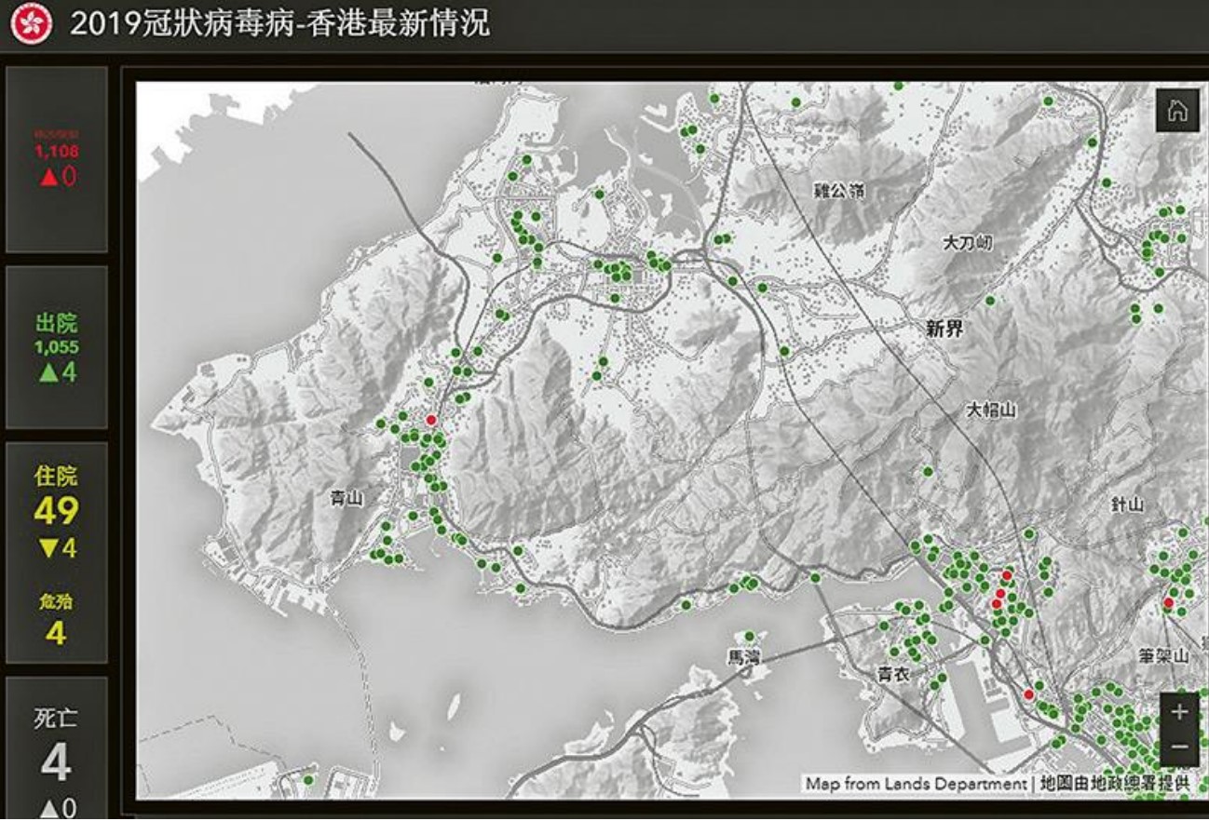Open the 出院 1,055 discharged panel
1209x821 pixels.
click(x=57, y=347)
